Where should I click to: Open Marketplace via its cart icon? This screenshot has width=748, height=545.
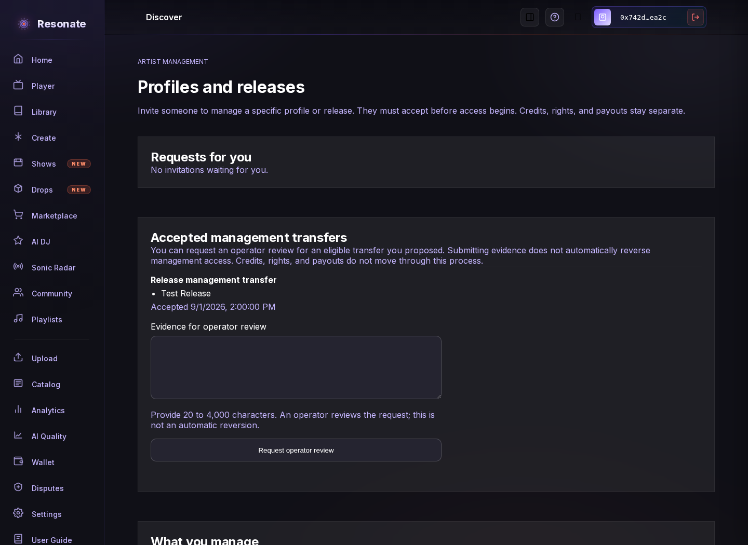click(x=18, y=214)
